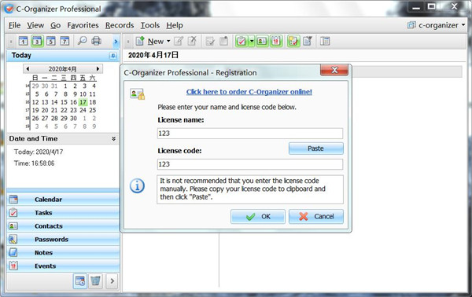Open the Go menu
This screenshot has height=297, width=472.
[55, 25]
